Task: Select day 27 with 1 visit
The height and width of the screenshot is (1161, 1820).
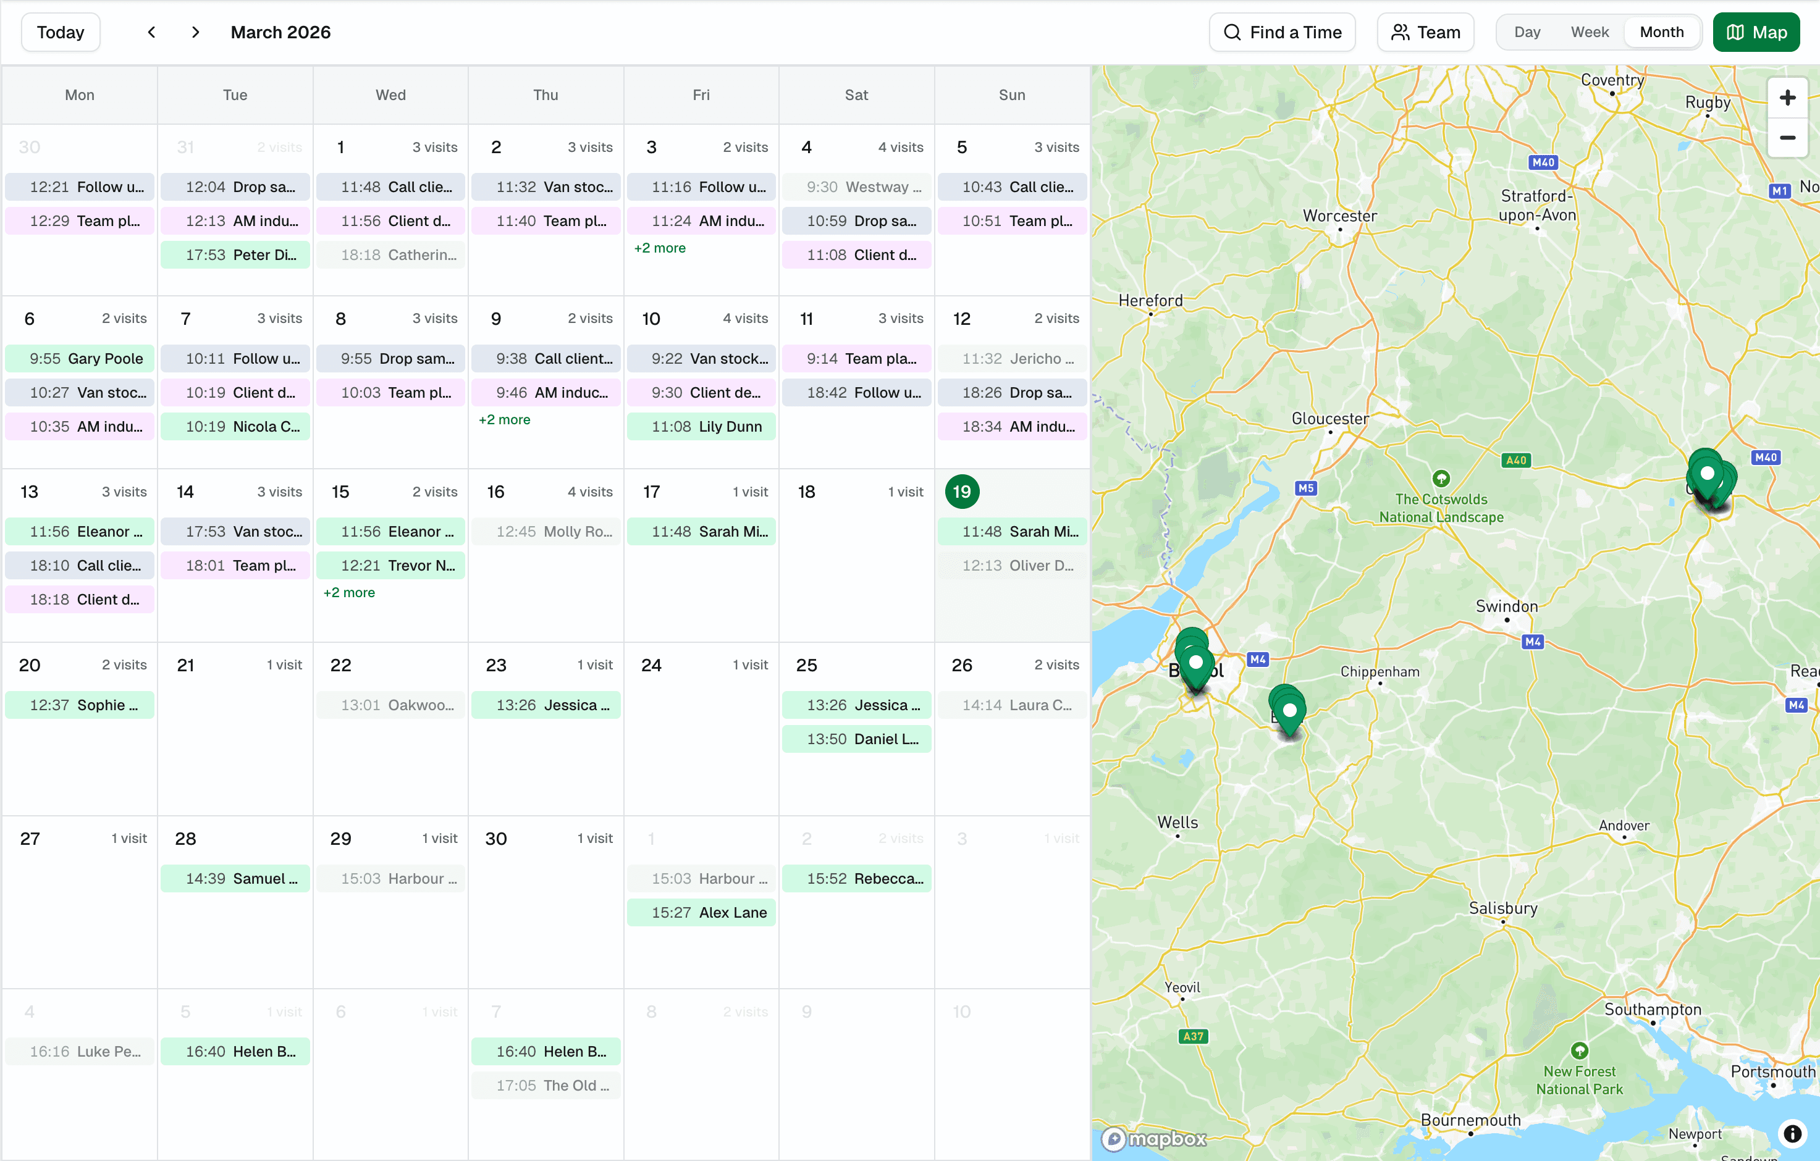Action: (30, 839)
